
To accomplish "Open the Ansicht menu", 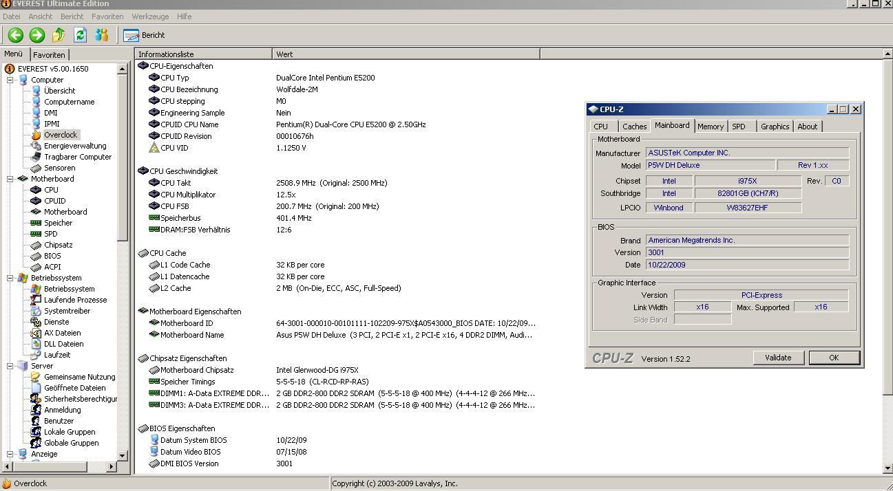I will [40, 17].
